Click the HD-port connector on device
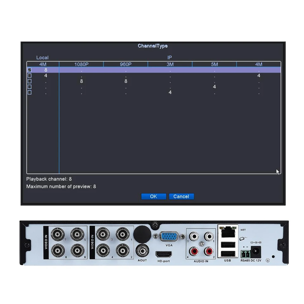 point(164,254)
